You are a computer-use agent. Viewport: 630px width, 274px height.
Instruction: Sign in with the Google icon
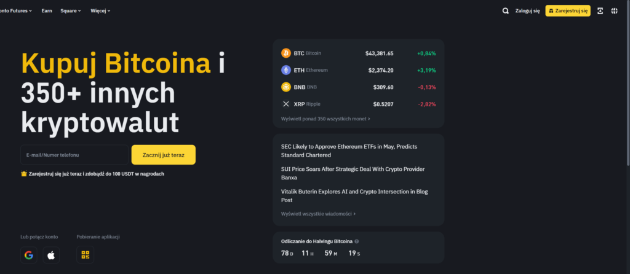(x=28, y=255)
